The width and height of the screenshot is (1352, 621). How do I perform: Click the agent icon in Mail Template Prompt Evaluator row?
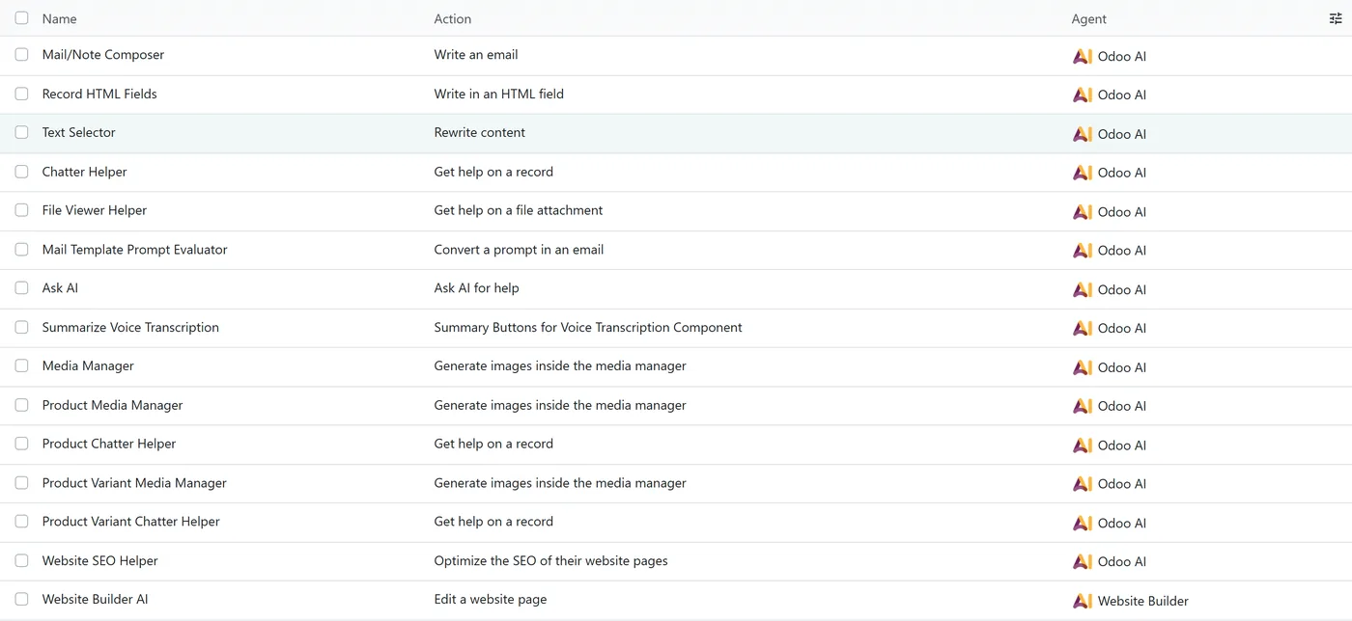(x=1083, y=250)
